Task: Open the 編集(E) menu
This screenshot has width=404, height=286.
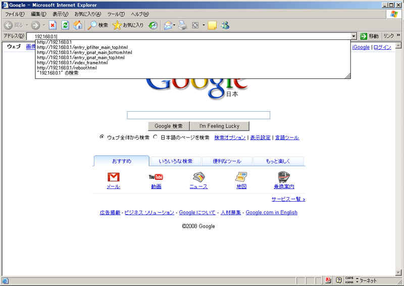Action: pos(39,14)
